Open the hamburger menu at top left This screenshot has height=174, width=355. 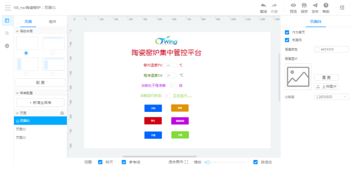point(8,8)
